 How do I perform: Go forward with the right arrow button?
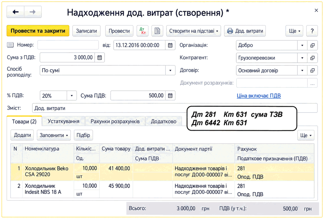[x=33, y=12]
